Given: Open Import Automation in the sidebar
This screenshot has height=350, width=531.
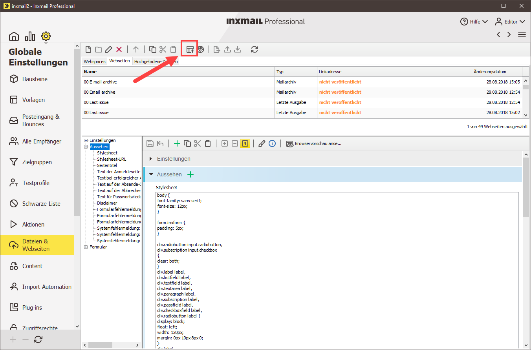Looking at the screenshot, I should (x=37, y=287).
